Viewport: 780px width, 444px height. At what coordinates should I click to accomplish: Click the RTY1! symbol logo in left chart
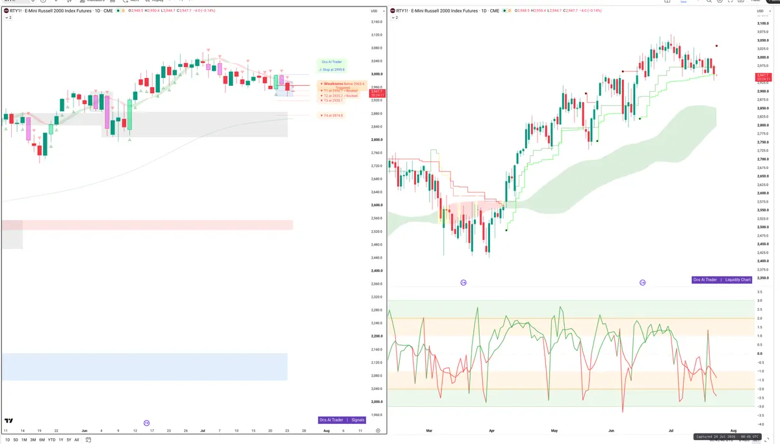6,10
